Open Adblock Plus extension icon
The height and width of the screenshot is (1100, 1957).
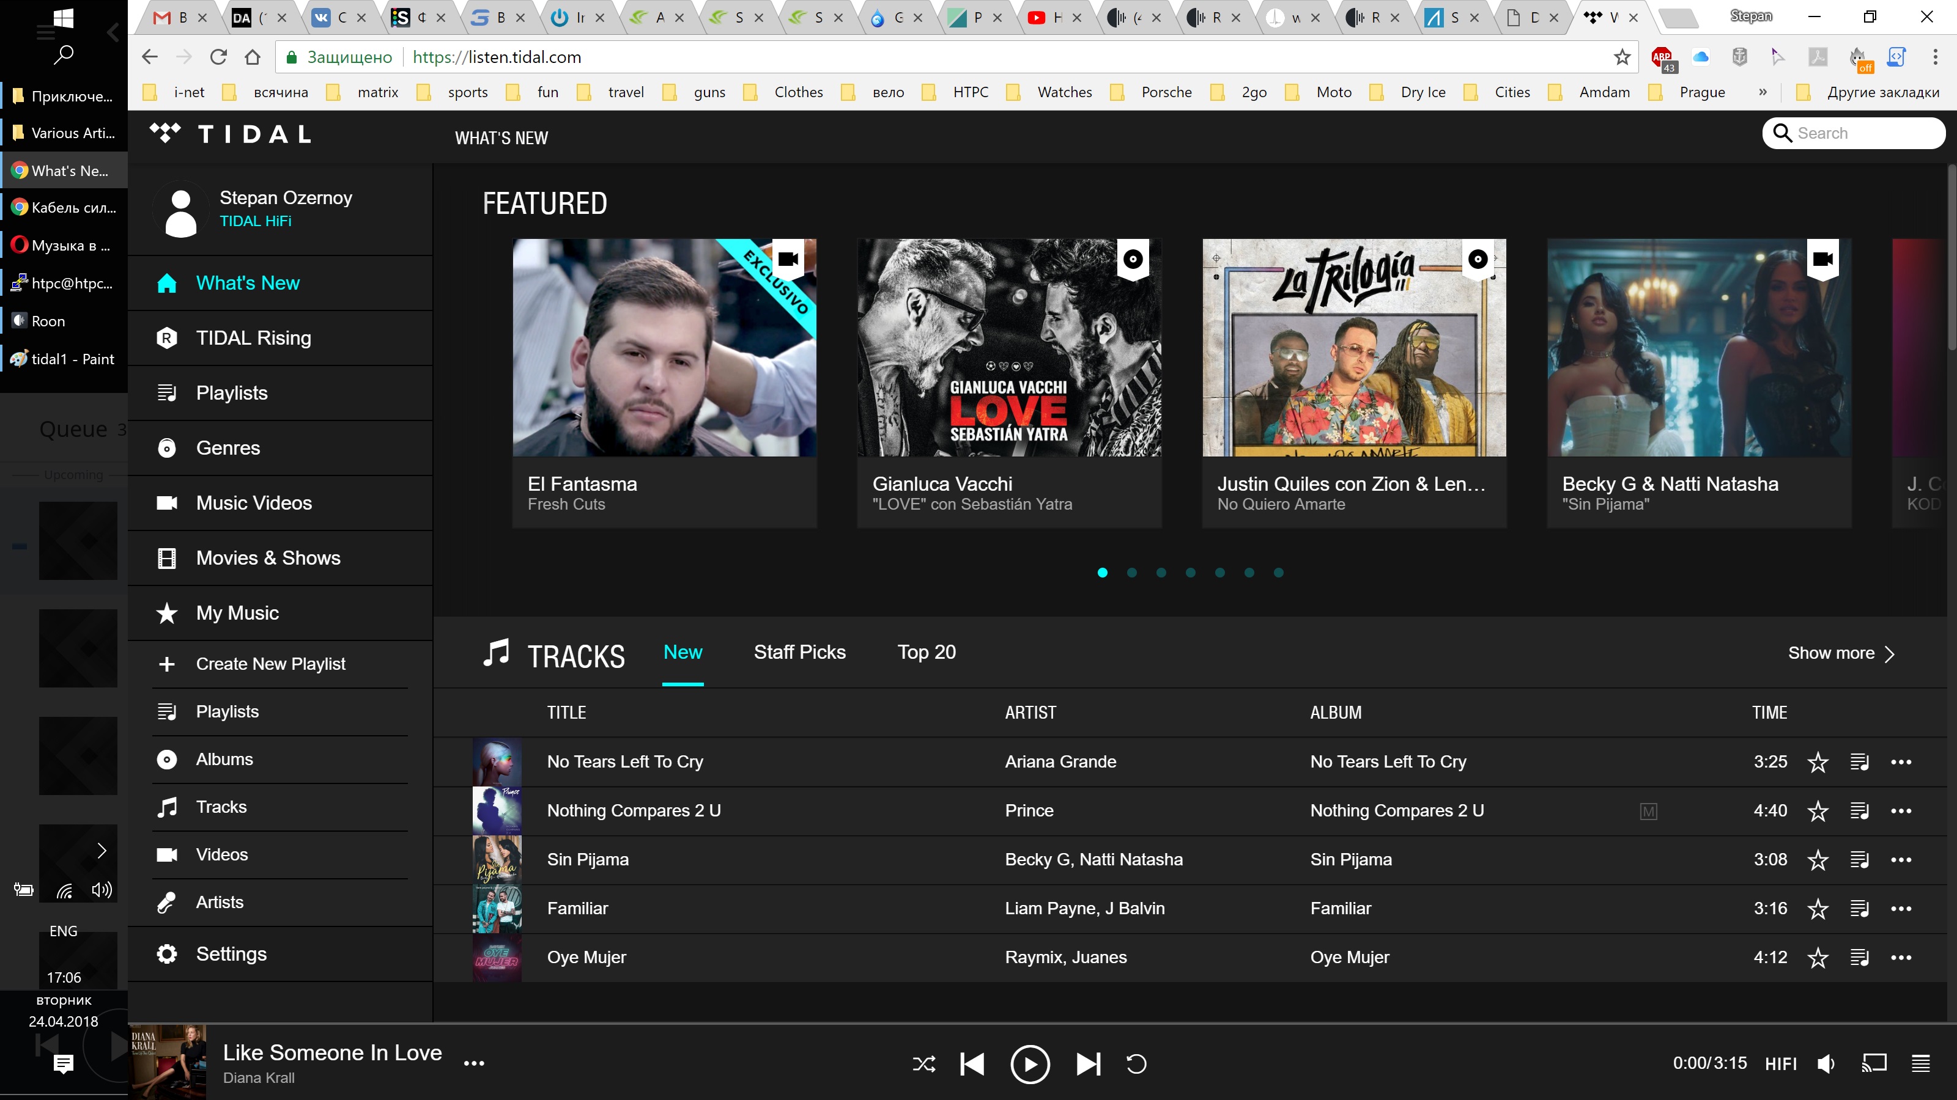[x=1662, y=57]
